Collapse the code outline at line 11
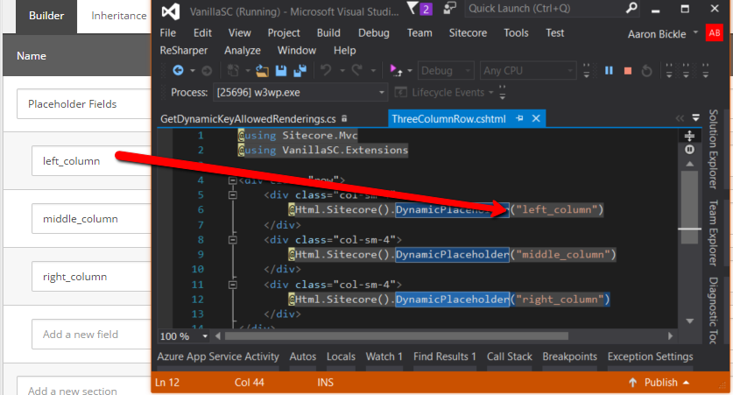The width and height of the screenshot is (733, 395). pyautogui.click(x=232, y=285)
